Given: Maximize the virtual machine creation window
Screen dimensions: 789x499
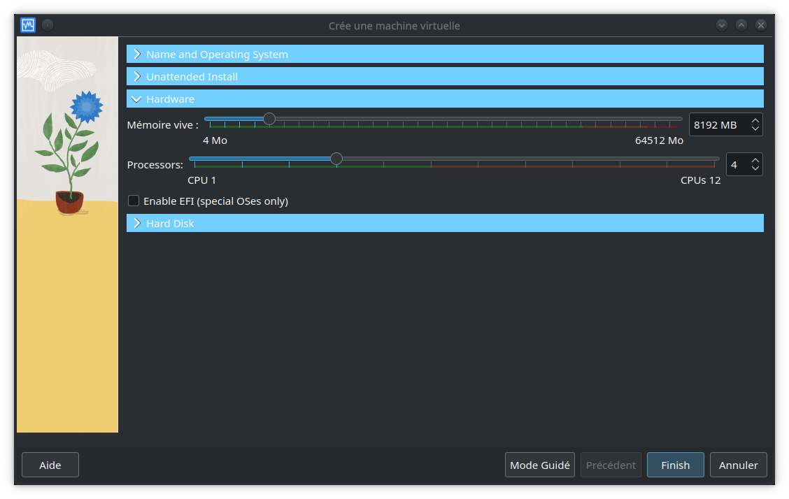Looking at the screenshot, I should click(x=741, y=25).
